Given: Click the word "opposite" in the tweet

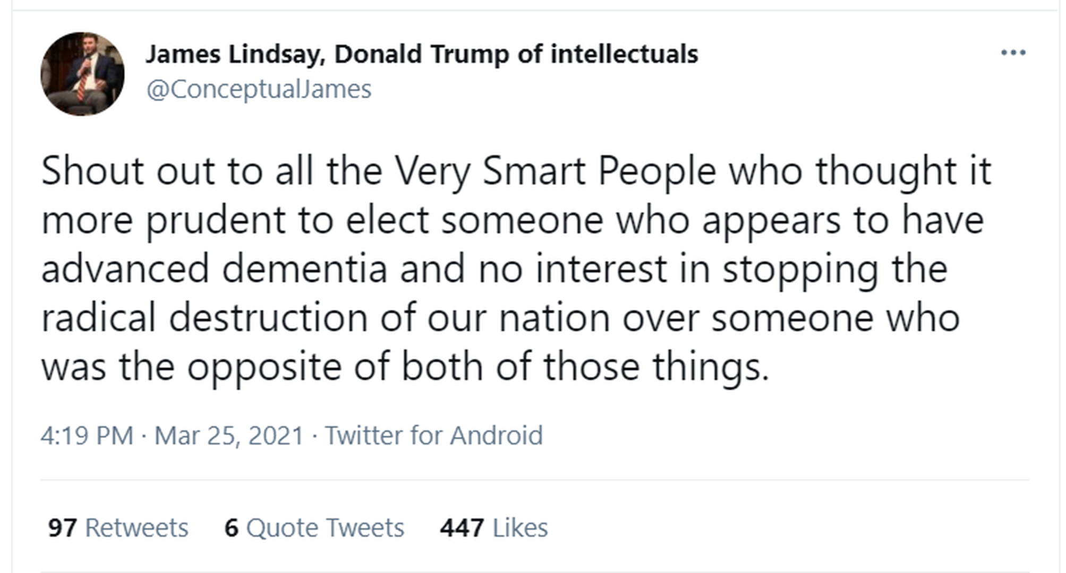Looking at the screenshot, I should [x=264, y=367].
